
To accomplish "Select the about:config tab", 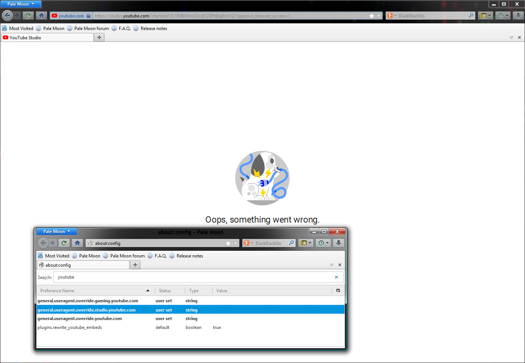I will tap(83, 265).
